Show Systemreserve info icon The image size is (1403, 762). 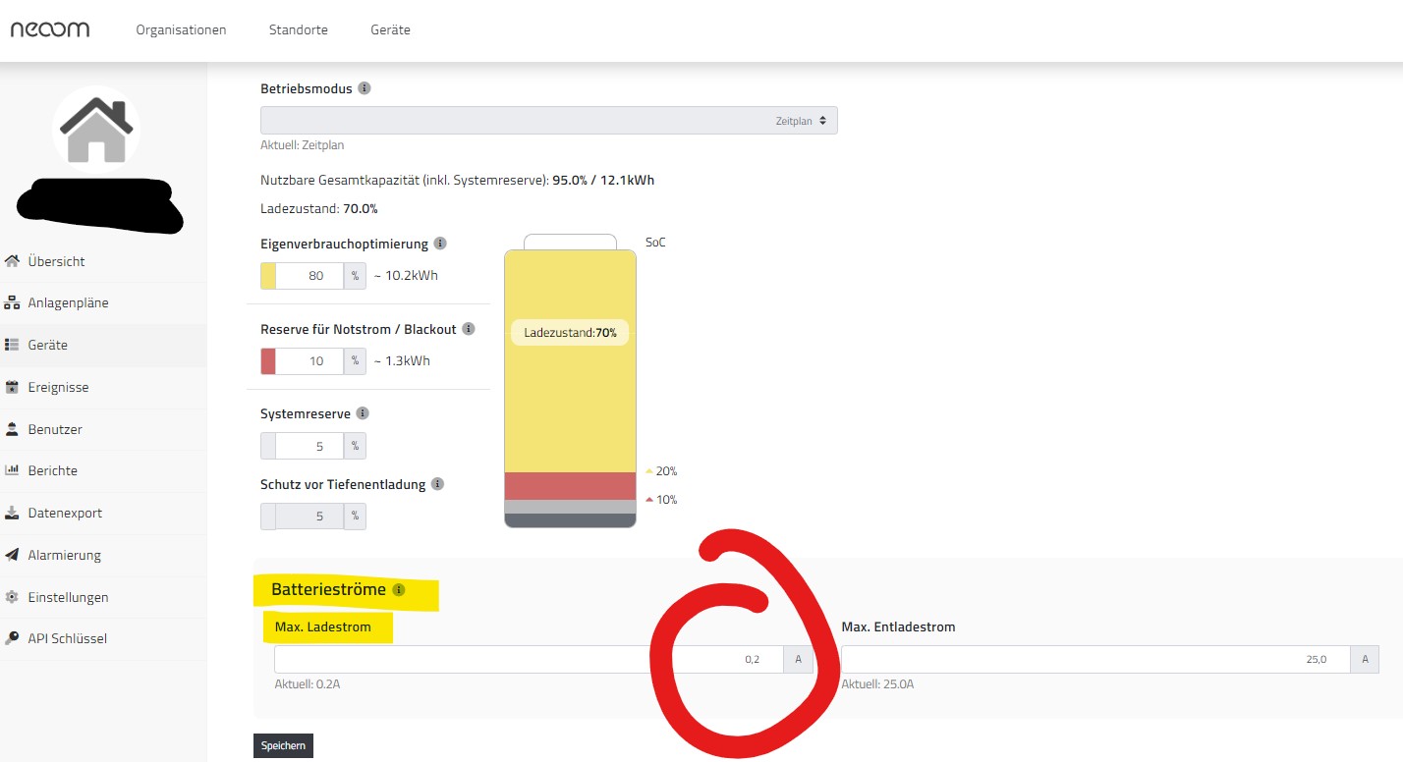tap(363, 413)
